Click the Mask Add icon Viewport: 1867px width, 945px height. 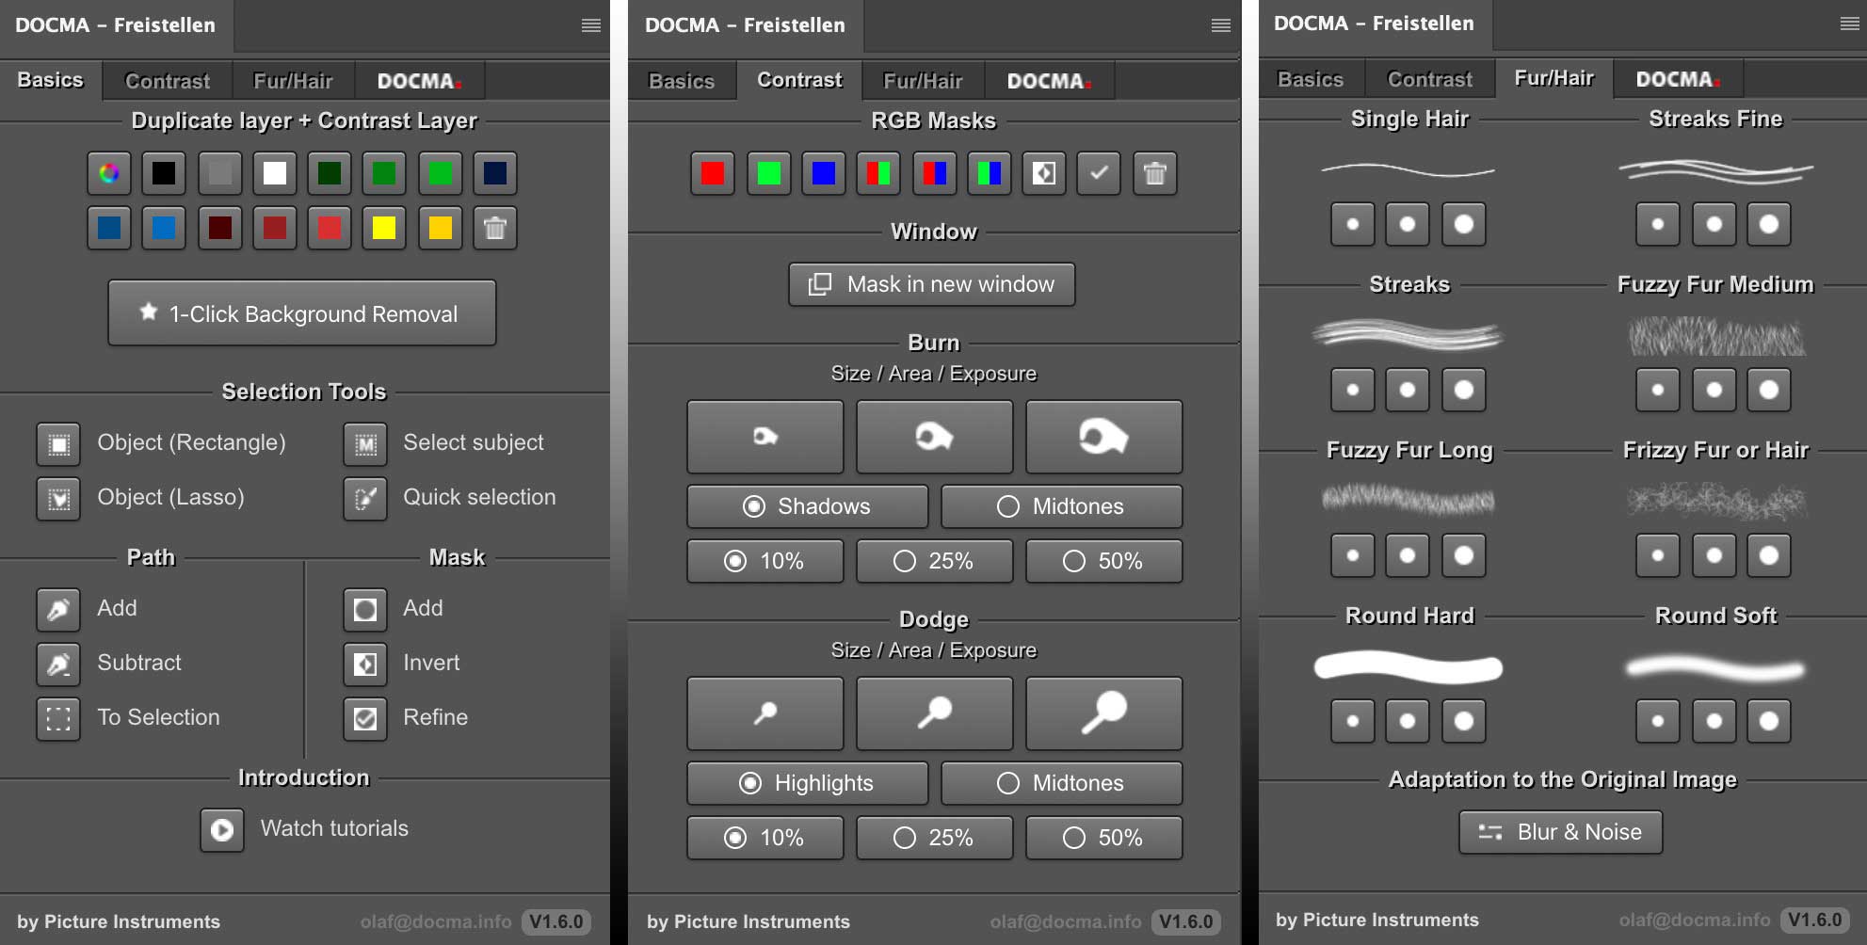tap(365, 609)
